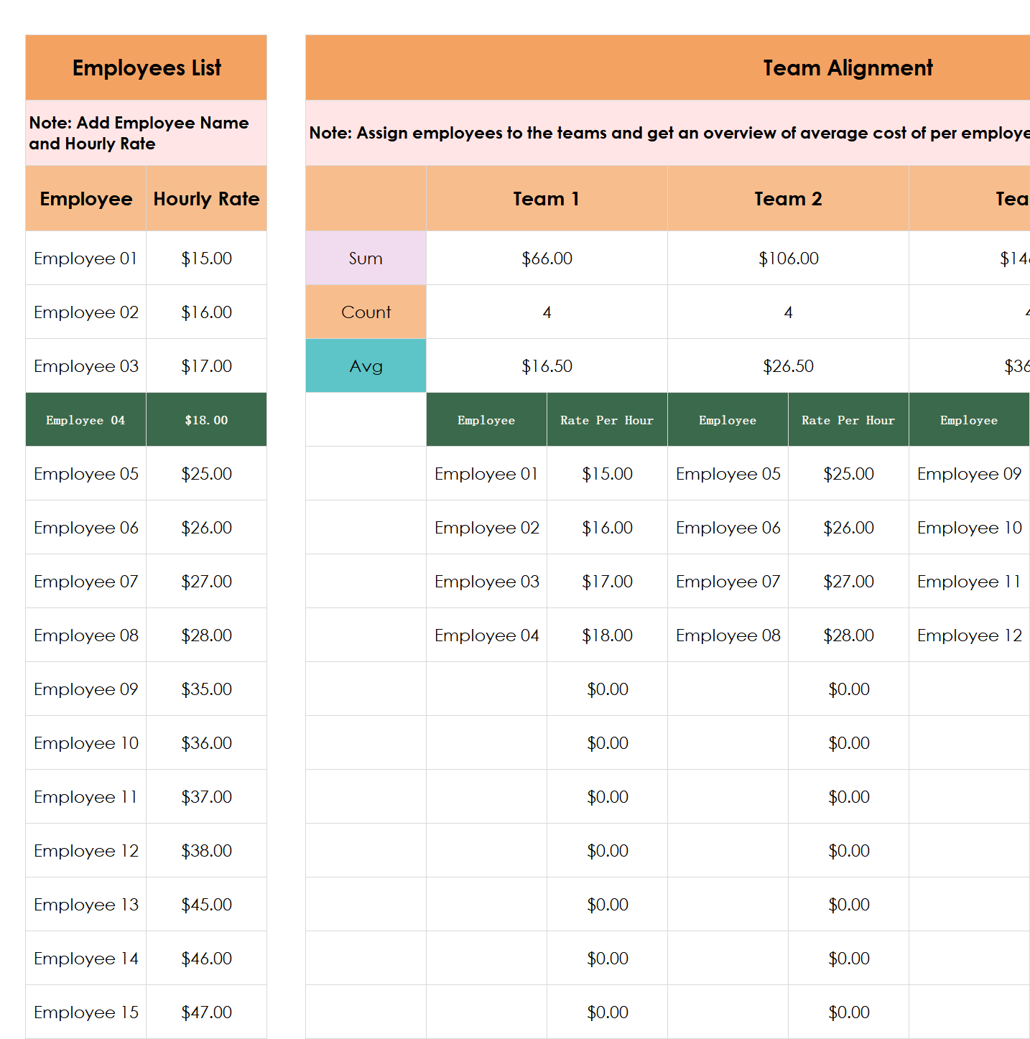Viewport: 1030px width, 1039px height.
Task: Select the highlighted Employee 04 cell in Employees List
Action: [86, 420]
